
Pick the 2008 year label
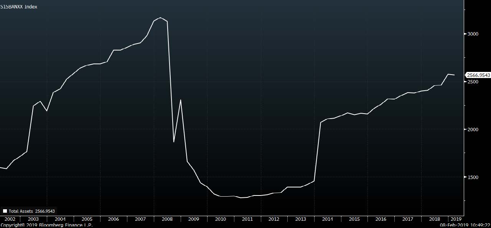[167, 219]
